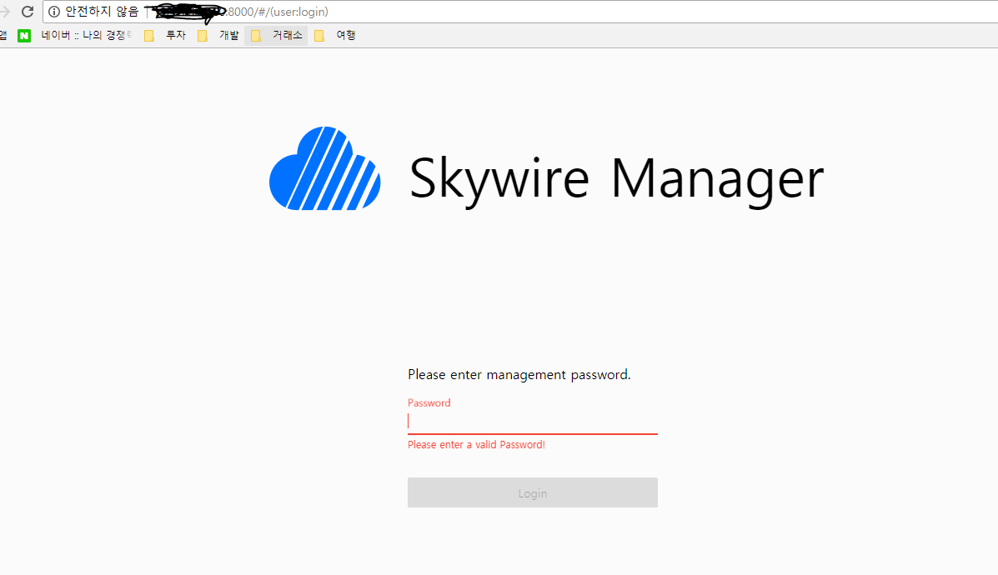Click the 'Please enter a valid Password!' error
This screenshot has width=998, height=575.
pos(476,445)
